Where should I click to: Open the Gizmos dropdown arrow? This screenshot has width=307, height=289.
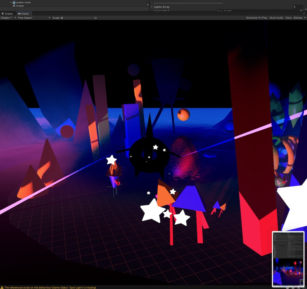(304, 18)
